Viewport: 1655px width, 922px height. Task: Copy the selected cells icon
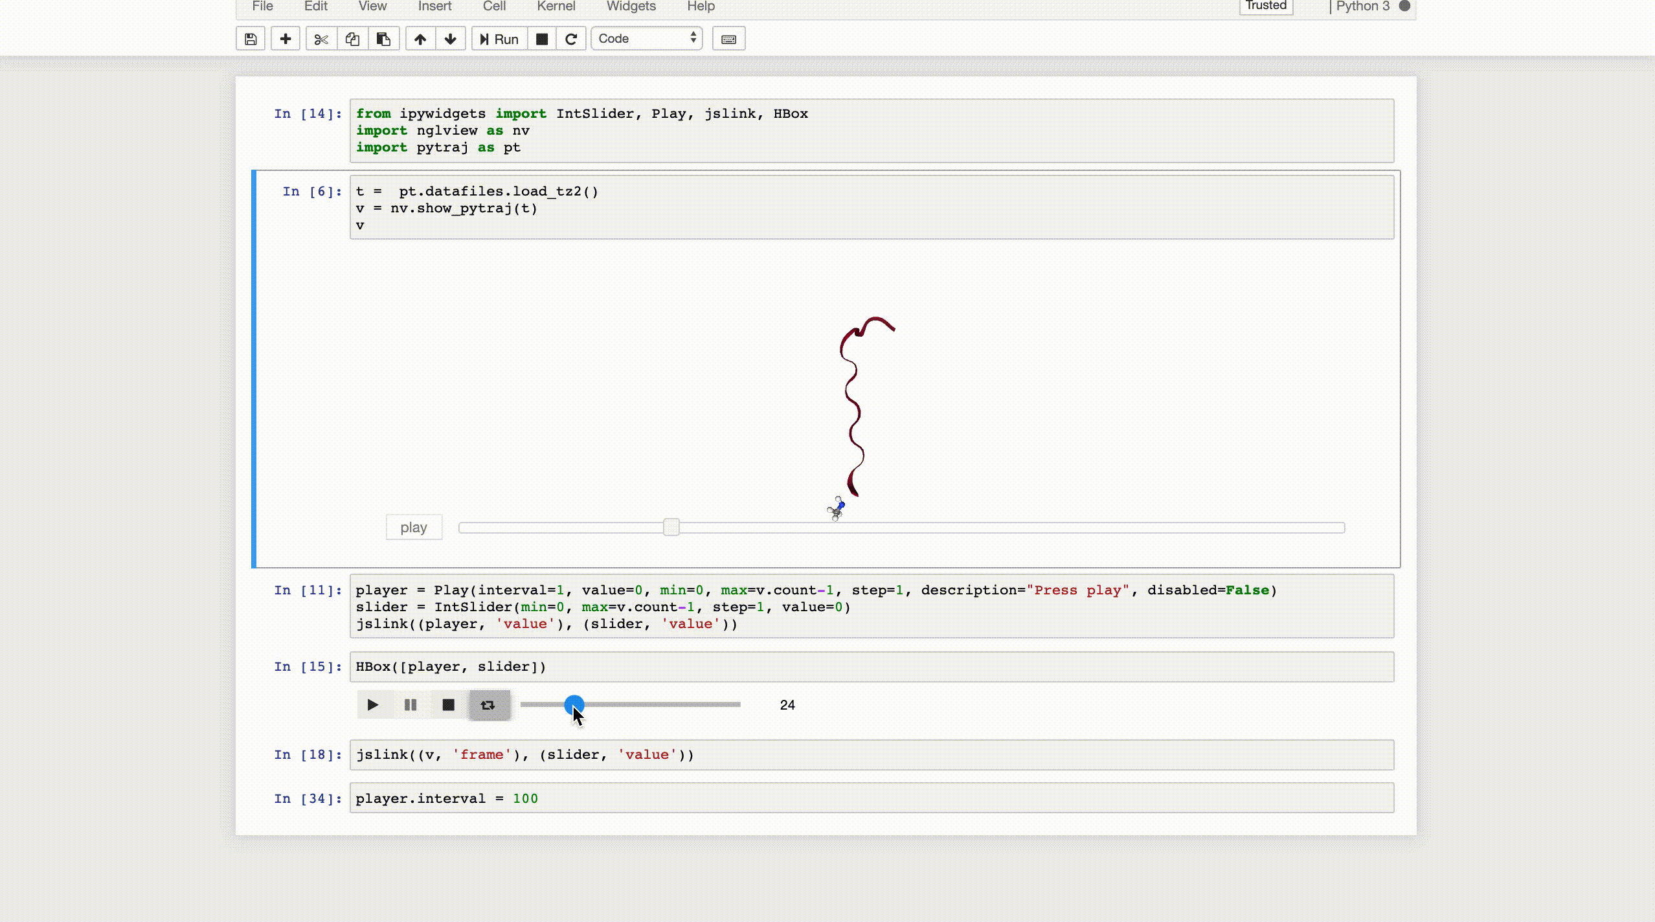[x=352, y=39]
